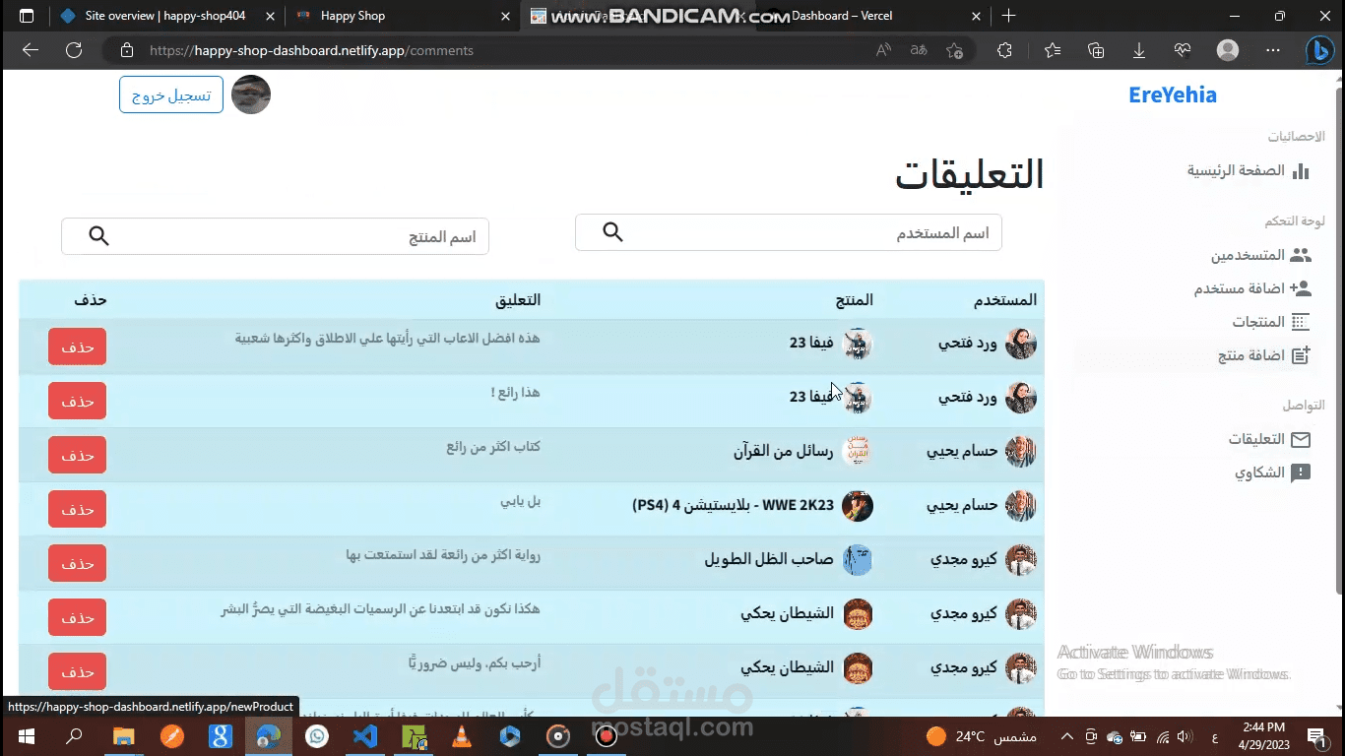The width and height of the screenshot is (1345, 756).
Task: Open browser settings ellipsis menu
Action: pos(1273,50)
